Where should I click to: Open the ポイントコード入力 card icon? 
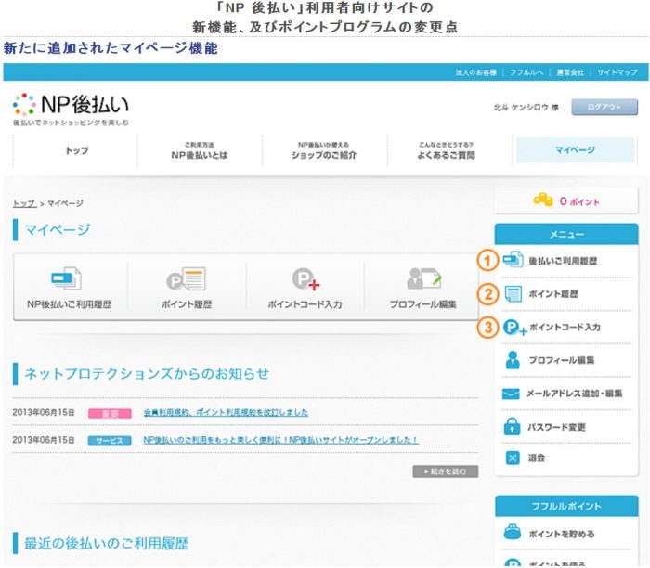(305, 278)
